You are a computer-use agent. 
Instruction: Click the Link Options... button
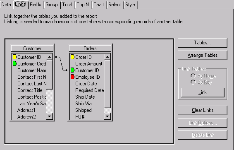coord(203,123)
